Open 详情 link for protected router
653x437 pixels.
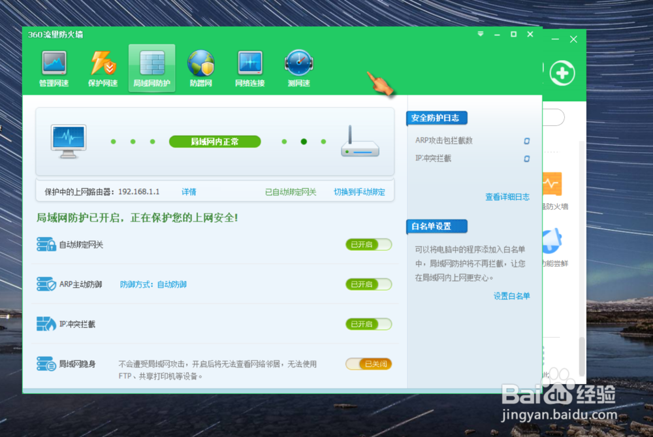[x=189, y=191]
